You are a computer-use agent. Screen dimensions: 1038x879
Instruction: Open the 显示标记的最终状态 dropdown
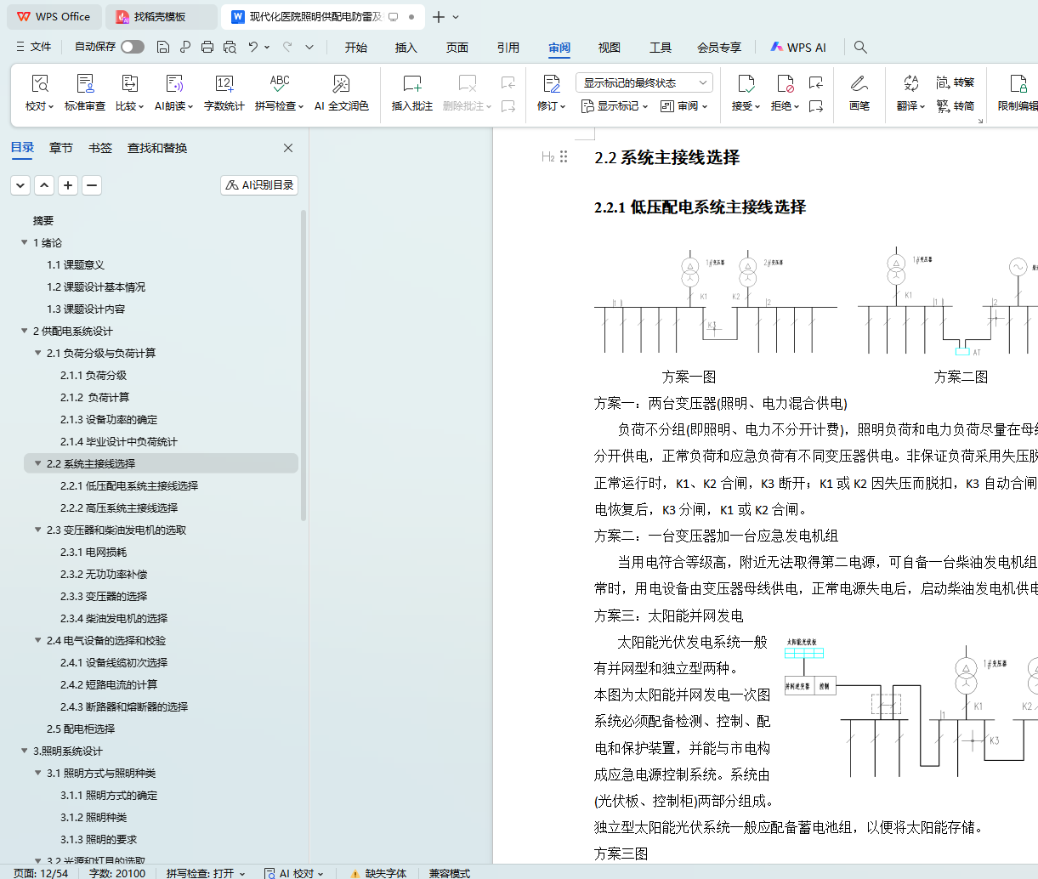(x=644, y=82)
